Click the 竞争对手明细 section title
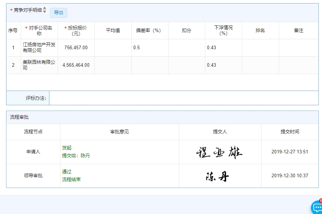Image resolution: width=322 pixels, height=214 pixels. tap(28, 10)
